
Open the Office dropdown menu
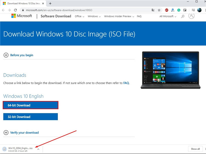(80, 16)
